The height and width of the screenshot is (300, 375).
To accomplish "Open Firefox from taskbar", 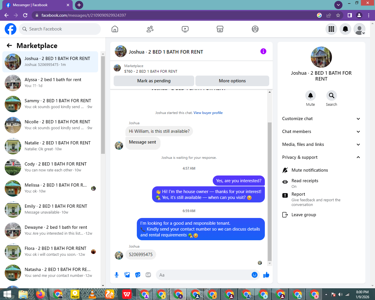I will click(x=40, y=294).
